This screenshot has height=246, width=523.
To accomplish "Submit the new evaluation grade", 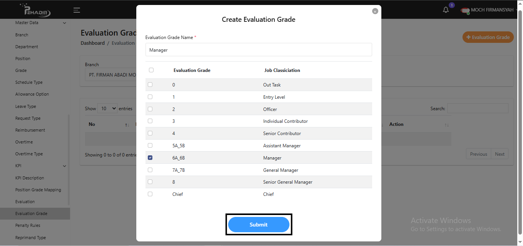I will (x=258, y=225).
